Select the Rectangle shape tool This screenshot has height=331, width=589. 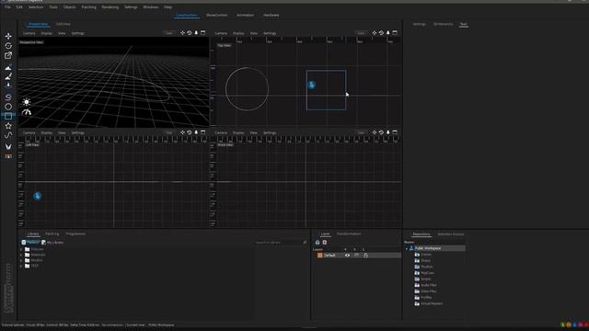coord(8,117)
